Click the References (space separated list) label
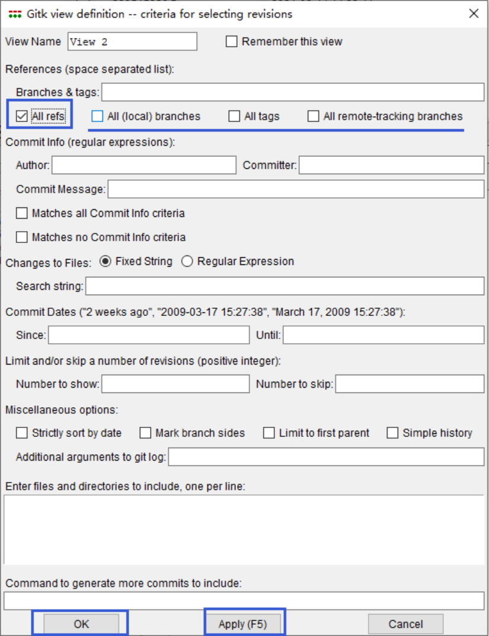This screenshot has width=489, height=636. point(90,69)
